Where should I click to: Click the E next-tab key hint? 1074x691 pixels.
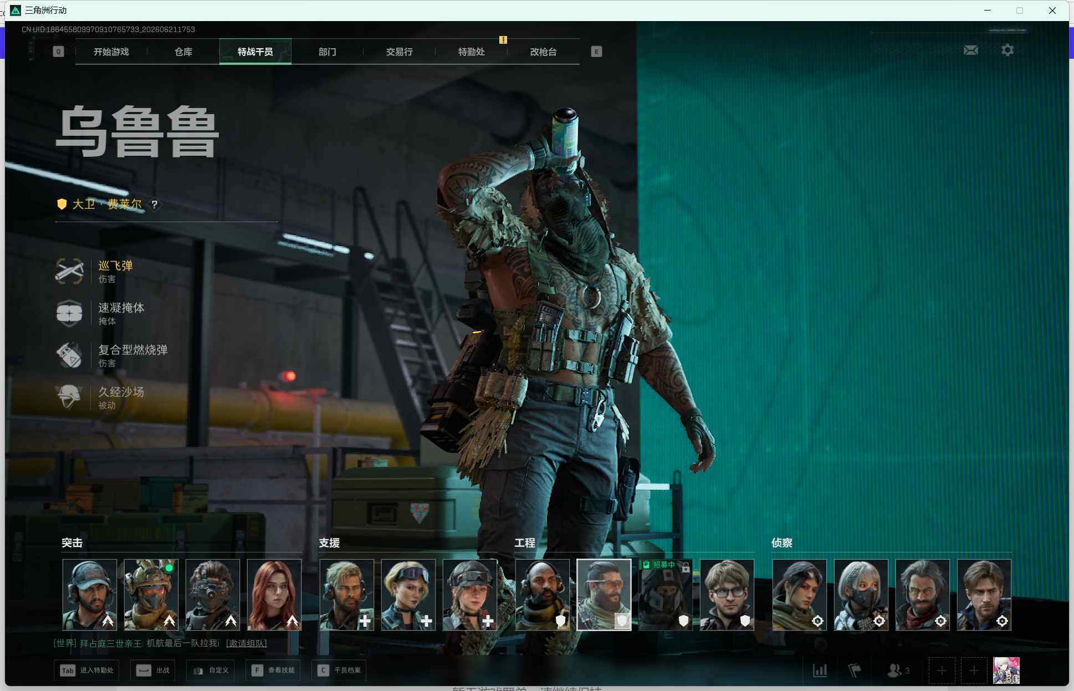tap(596, 52)
